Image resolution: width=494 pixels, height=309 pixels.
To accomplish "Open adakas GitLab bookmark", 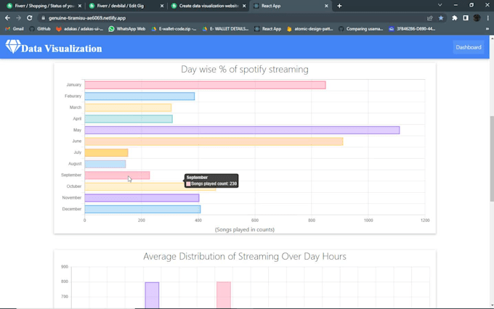I will point(80,28).
